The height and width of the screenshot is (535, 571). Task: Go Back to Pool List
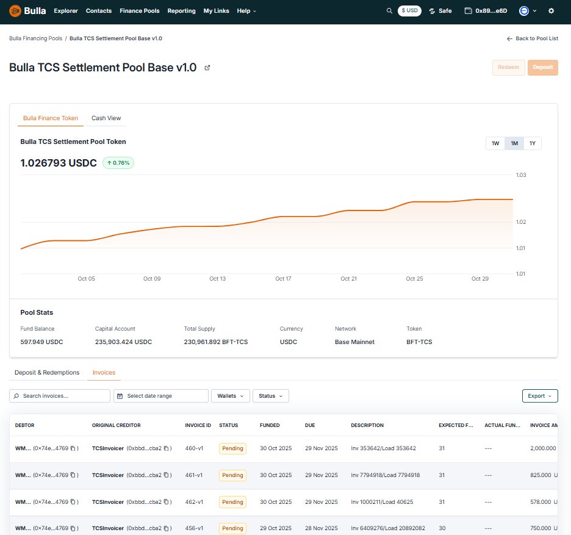point(532,38)
